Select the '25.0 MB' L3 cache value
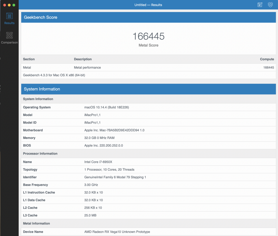Image resolution: width=278 pixels, height=236 pixels. point(90,215)
